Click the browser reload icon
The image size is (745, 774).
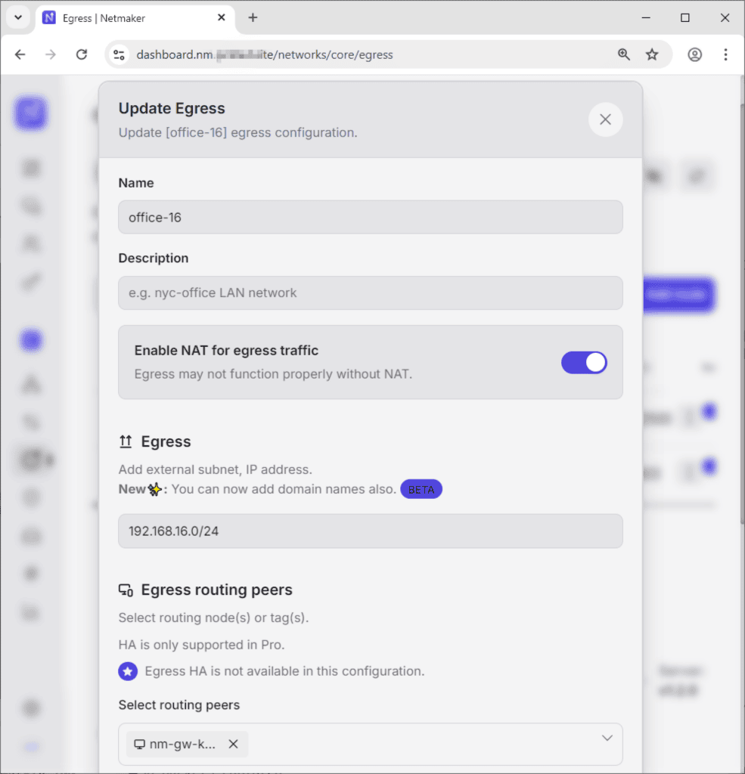82,54
